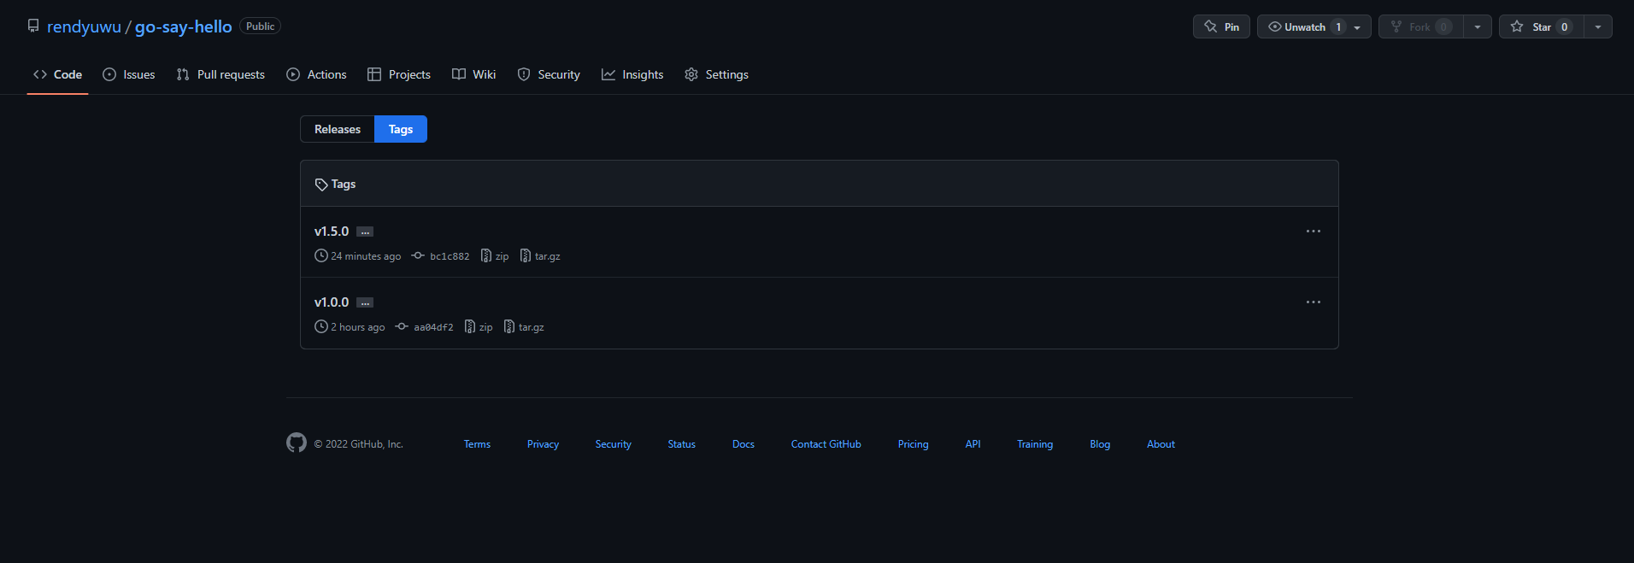Pin the repository with the Pin button
Screen dimensions: 1634x563
[1221, 26]
